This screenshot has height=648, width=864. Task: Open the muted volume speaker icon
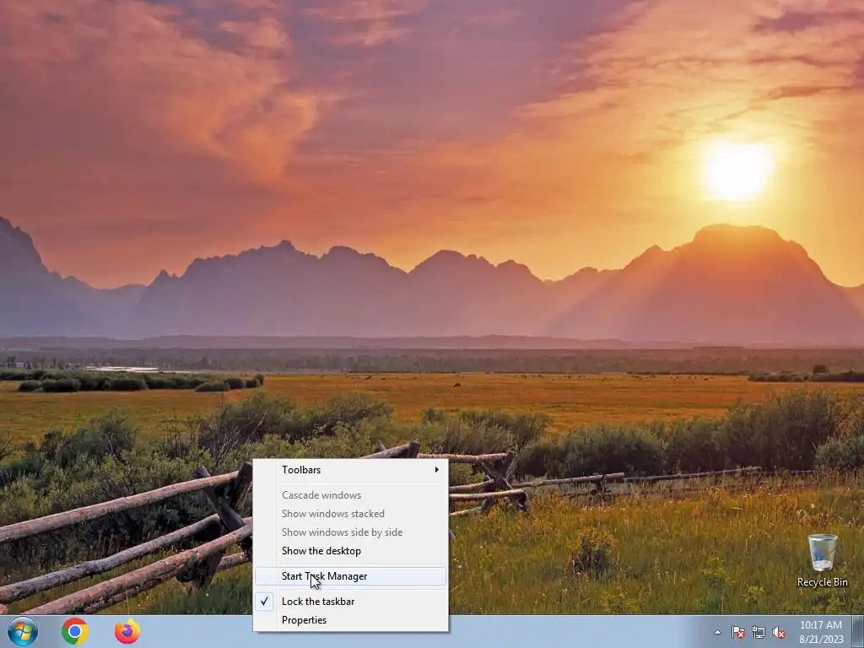click(x=779, y=632)
